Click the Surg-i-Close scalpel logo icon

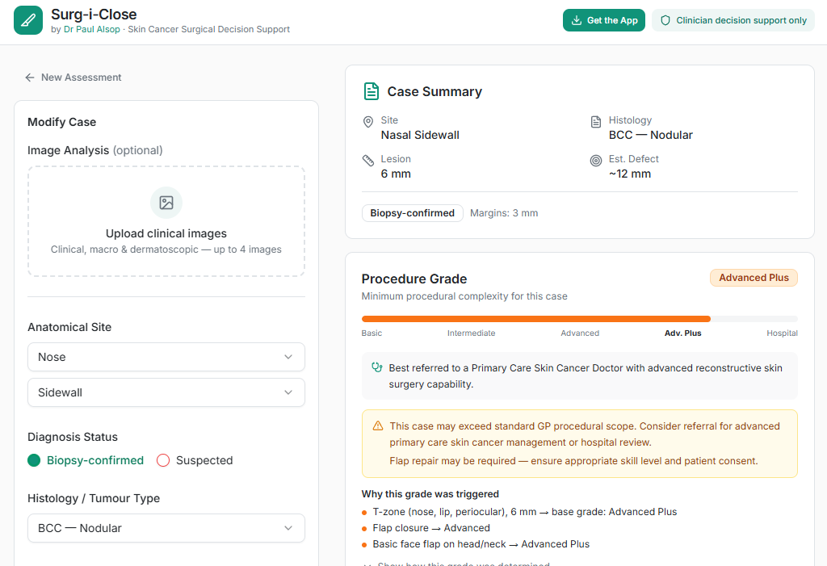point(28,20)
